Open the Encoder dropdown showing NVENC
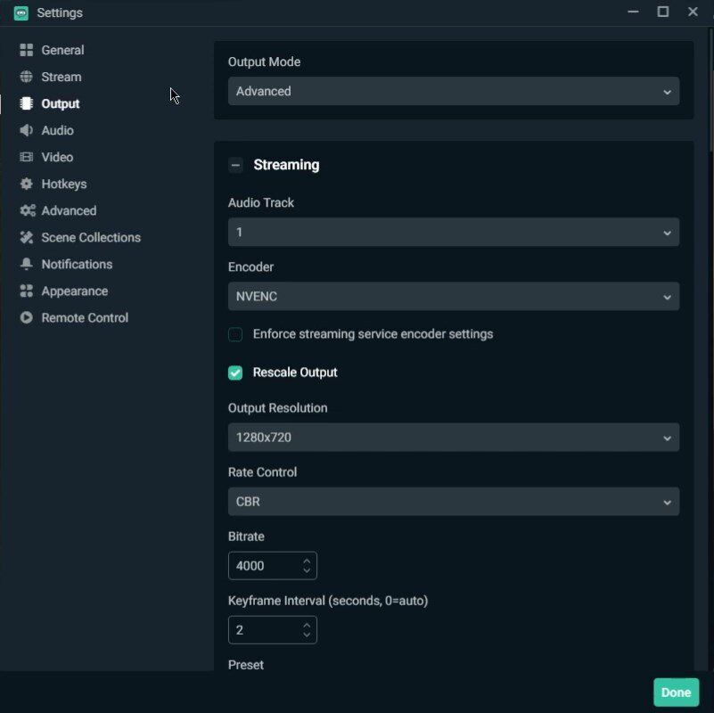 pos(453,296)
